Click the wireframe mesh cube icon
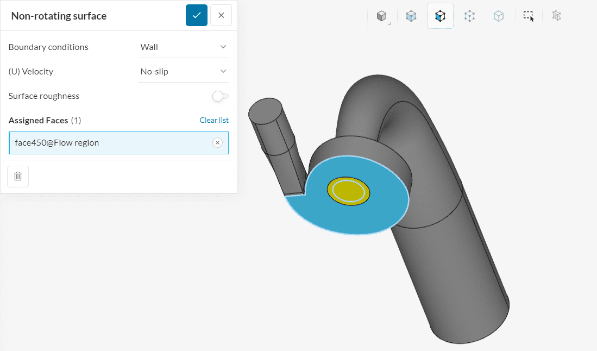The width and height of the screenshot is (597, 351). (x=556, y=16)
